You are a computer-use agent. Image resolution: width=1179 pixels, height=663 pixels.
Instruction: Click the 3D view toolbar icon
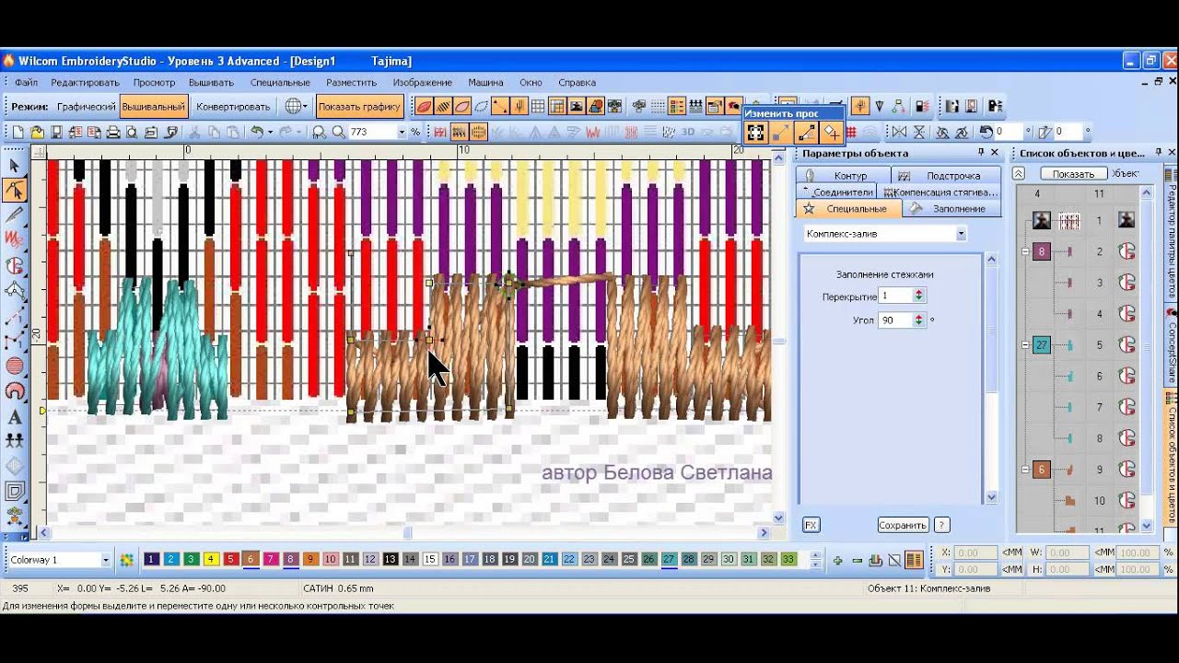pyautogui.click(x=687, y=132)
